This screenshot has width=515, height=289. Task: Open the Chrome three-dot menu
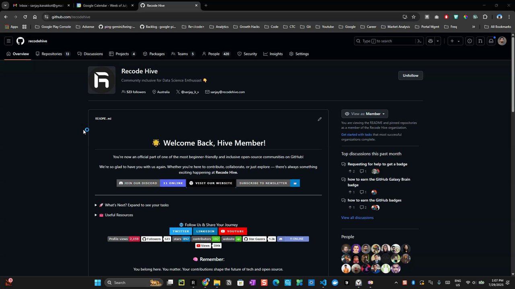click(509, 17)
